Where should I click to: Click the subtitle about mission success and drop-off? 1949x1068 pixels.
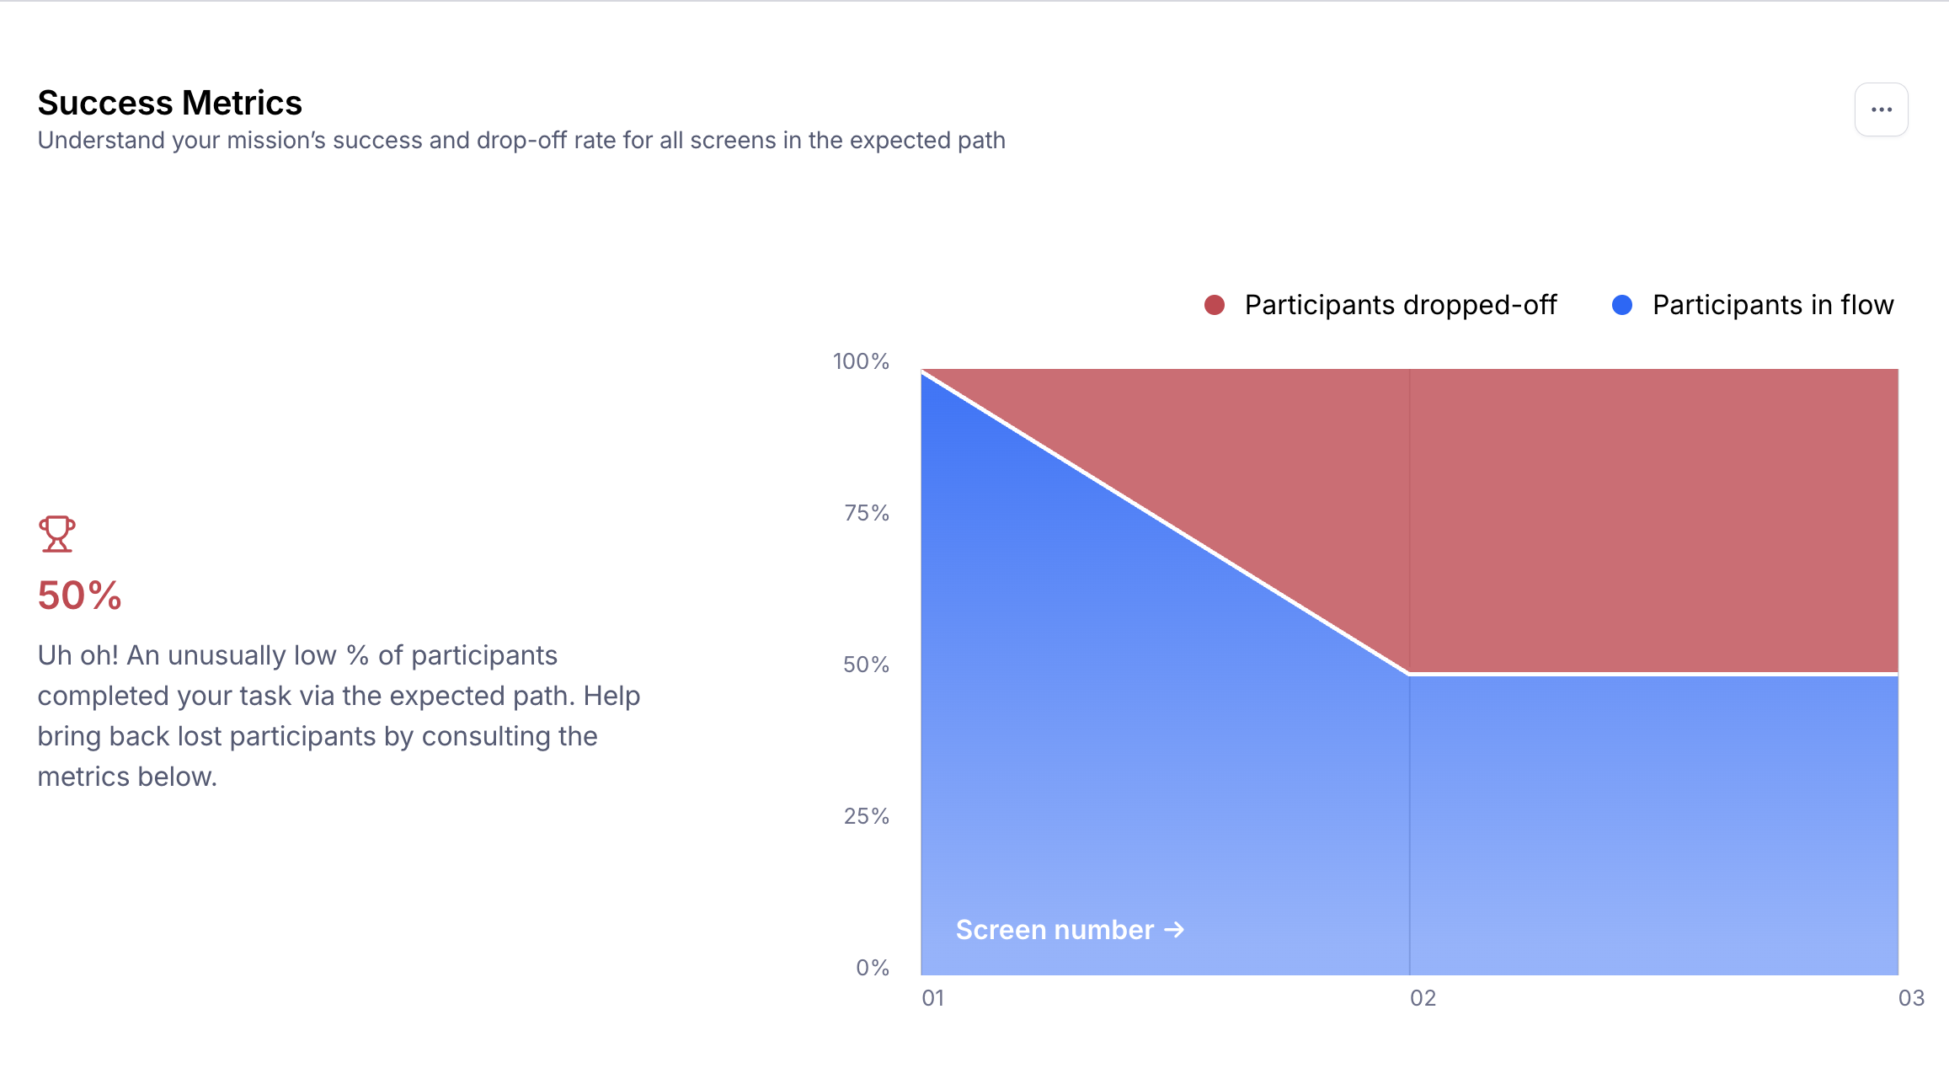(521, 140)
